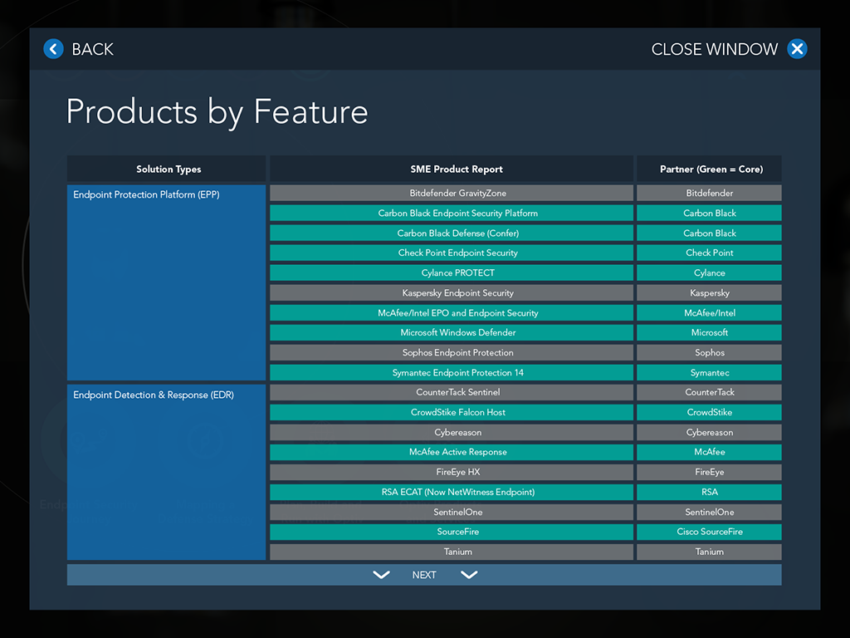The image size is (850, 638).
Task: Click the SME Product Report column header
Action: click(452, 169)
